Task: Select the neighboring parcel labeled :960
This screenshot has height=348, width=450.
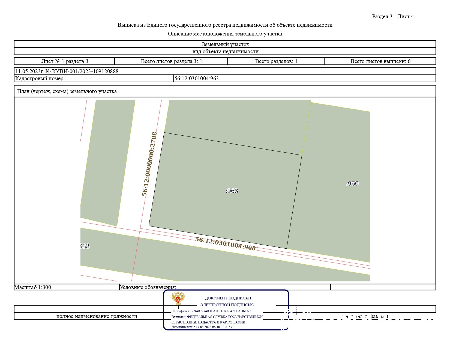Action: (352, 184)
